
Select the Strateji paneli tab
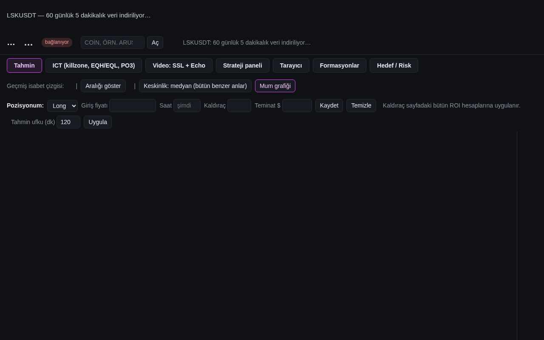pyautogui.click(x=243, y=65)
